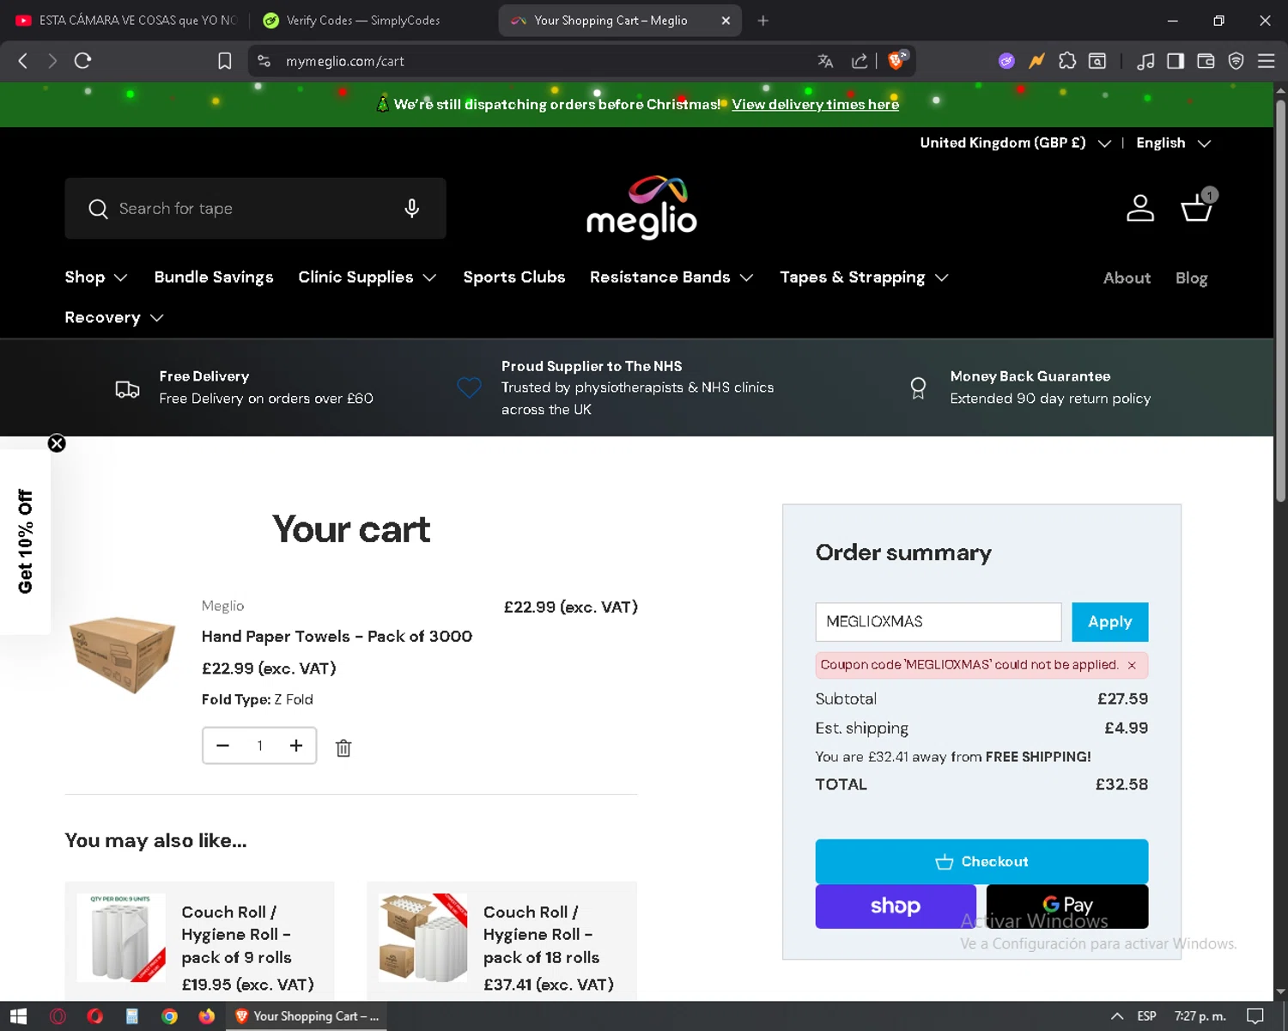Show hidden system tray icons
Screen dimensions: 1288x1031
tap(1117, 1016)
